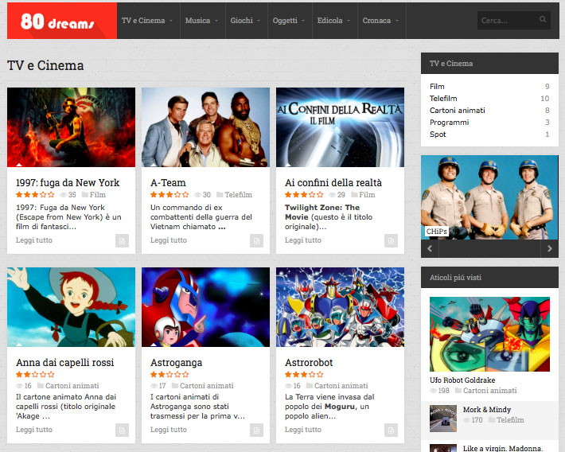Screen dimensions: 565x452
Task: Click the Telefilm tag on A-Team card
Action: click(x=238, y=195)
